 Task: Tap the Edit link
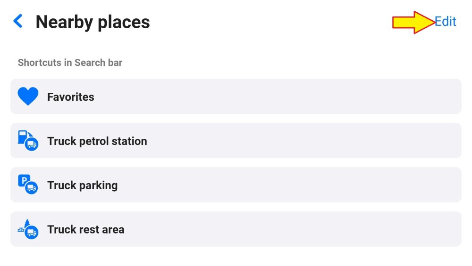[x=445, y=22]
